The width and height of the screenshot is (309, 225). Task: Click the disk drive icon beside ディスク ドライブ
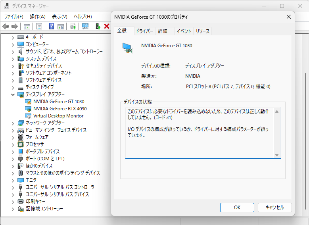(x=21, y=88)
